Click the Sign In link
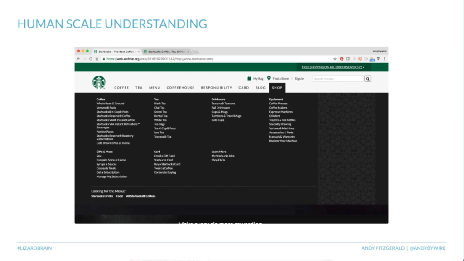 click(x=299, y=79)
